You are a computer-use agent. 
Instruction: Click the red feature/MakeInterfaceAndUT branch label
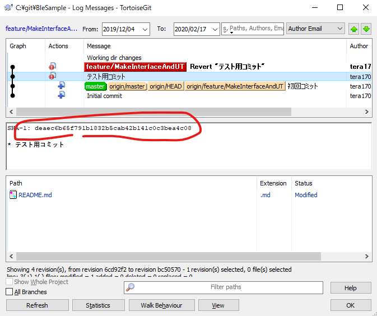click(135, 67)
